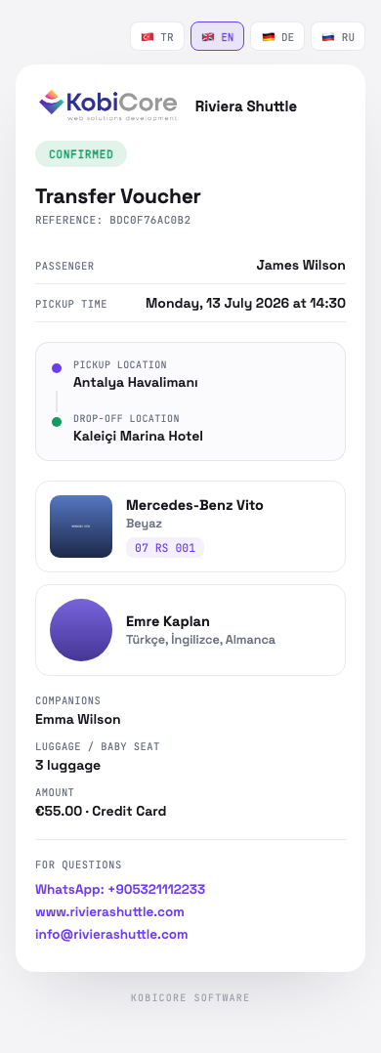Open WhatsApp contact +905321112233 link

[x=120, y=889]
